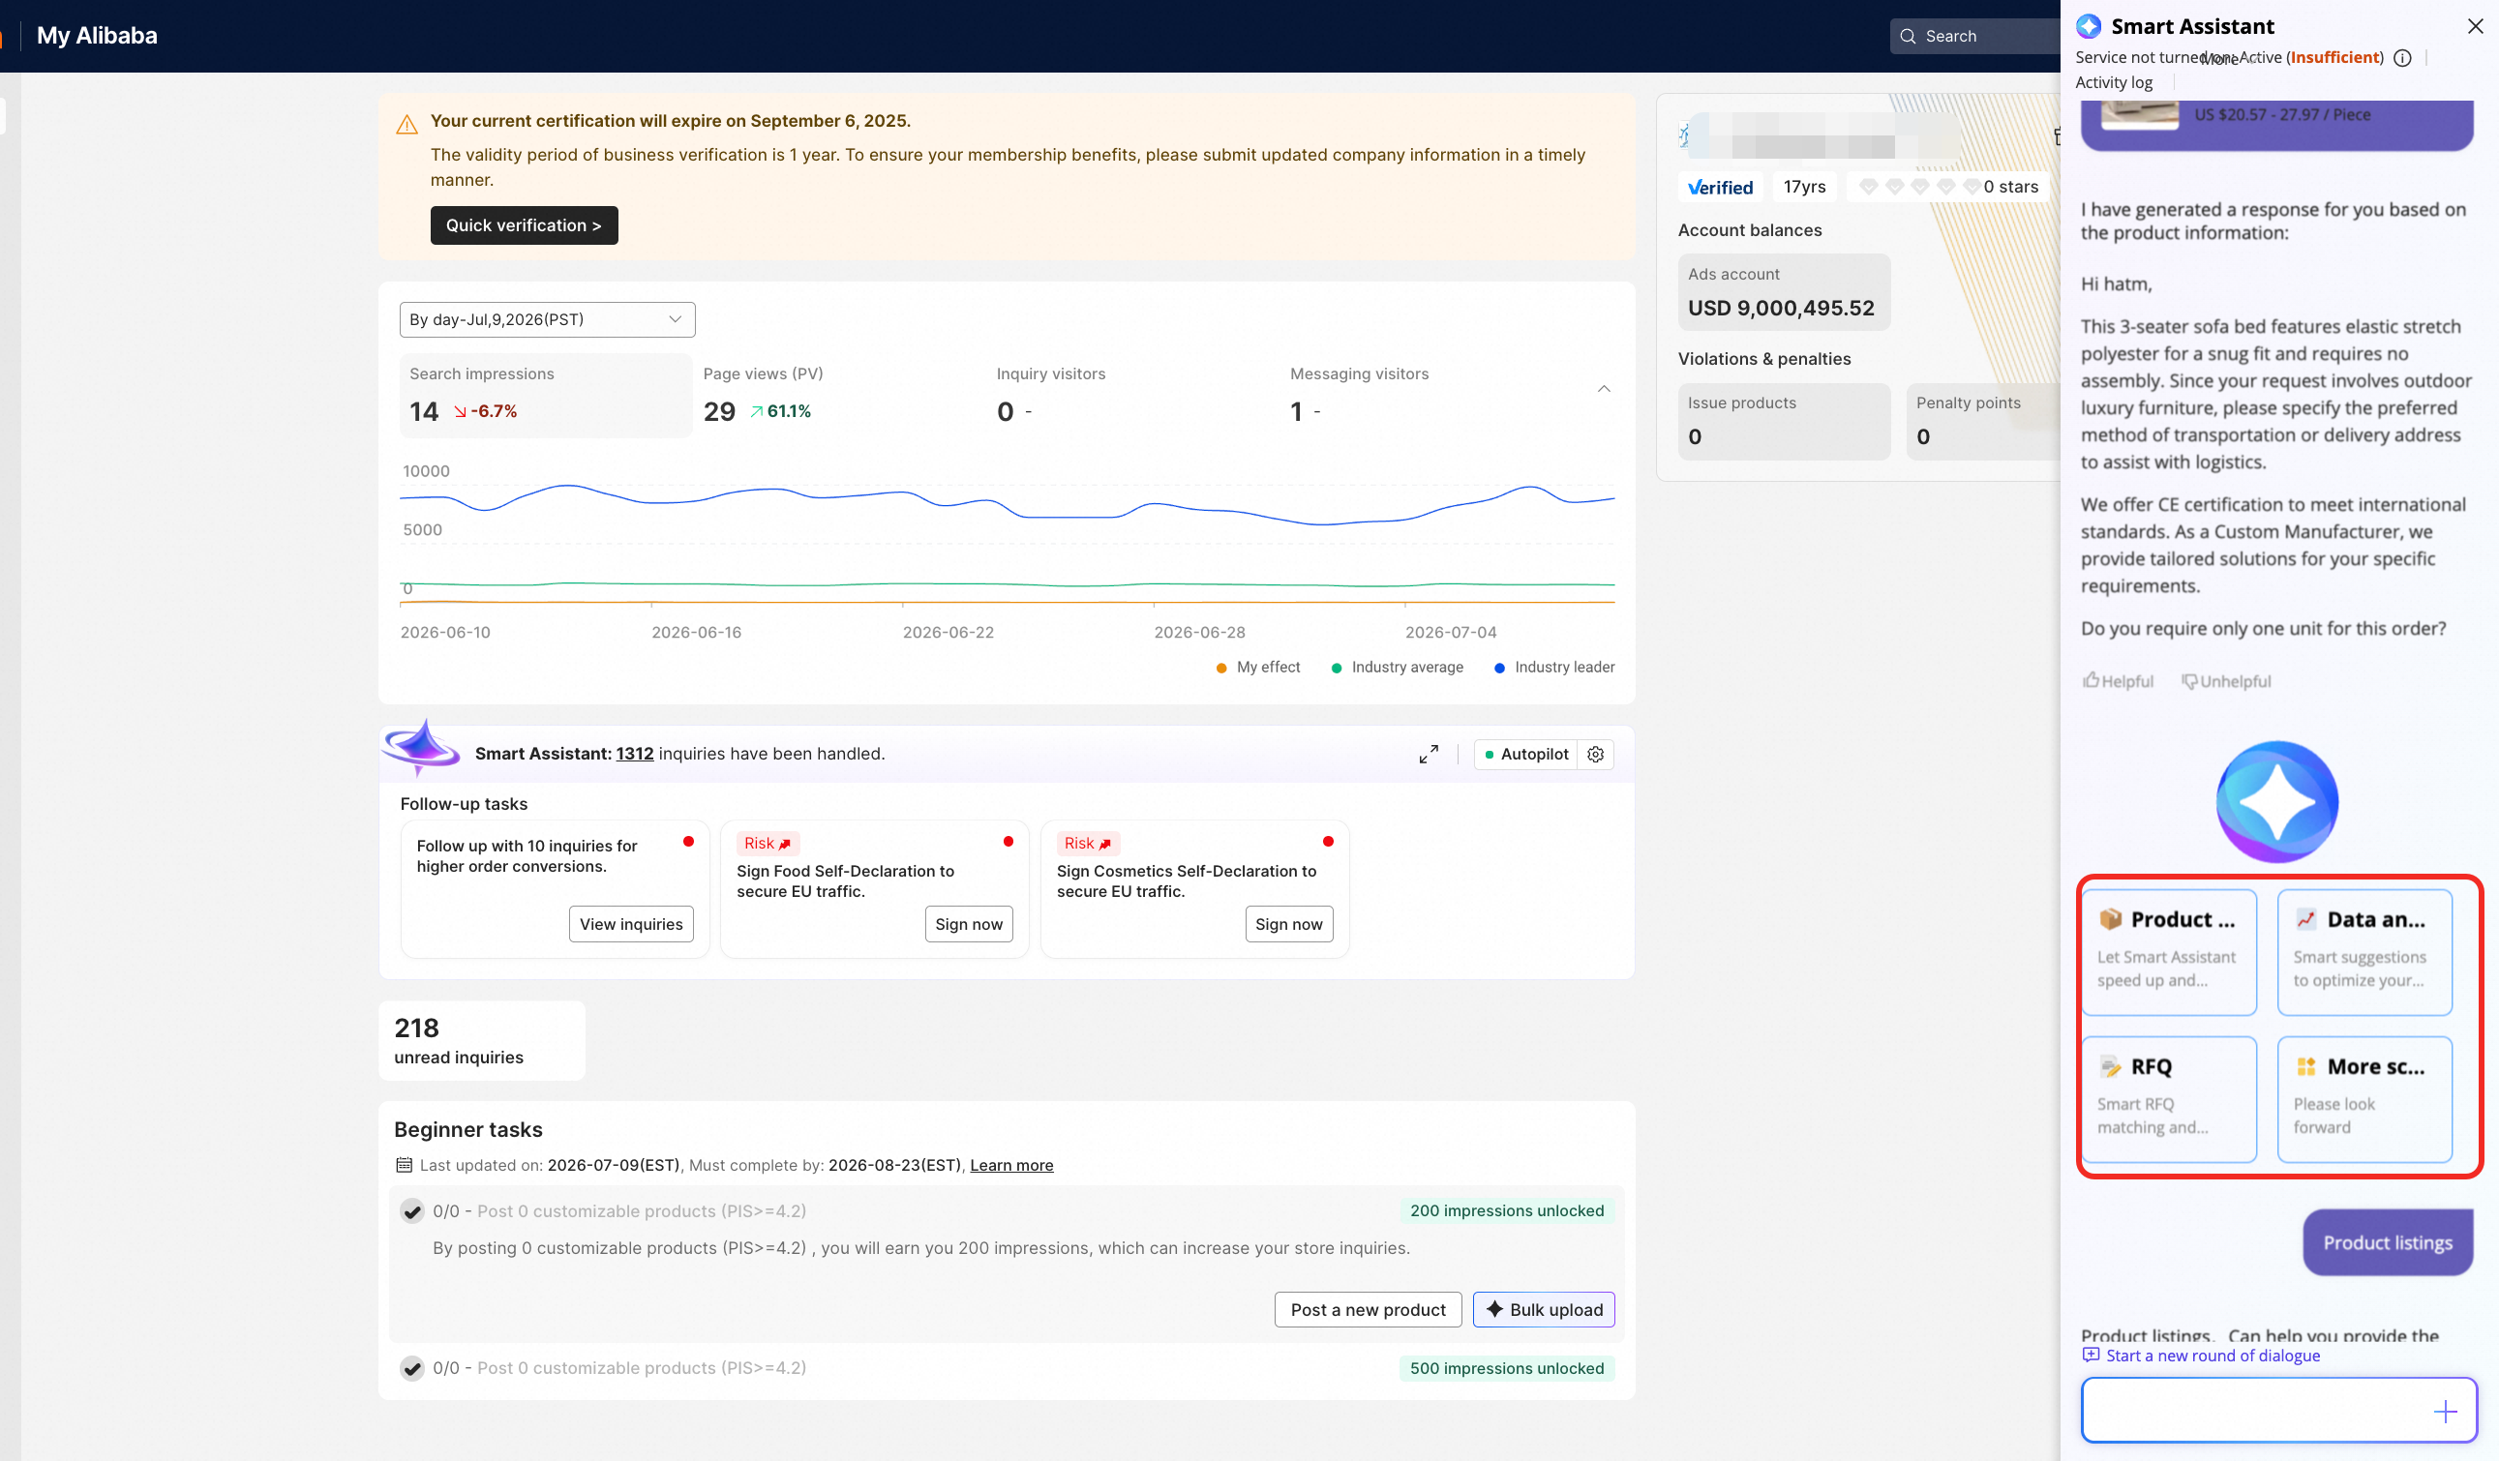Toggle the Autopilot mode button
The image size is (2499, 1461).
pos(1526,755)
